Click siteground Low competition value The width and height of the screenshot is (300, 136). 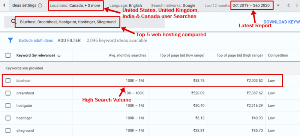pyautogui.click(x=271, y=131)
